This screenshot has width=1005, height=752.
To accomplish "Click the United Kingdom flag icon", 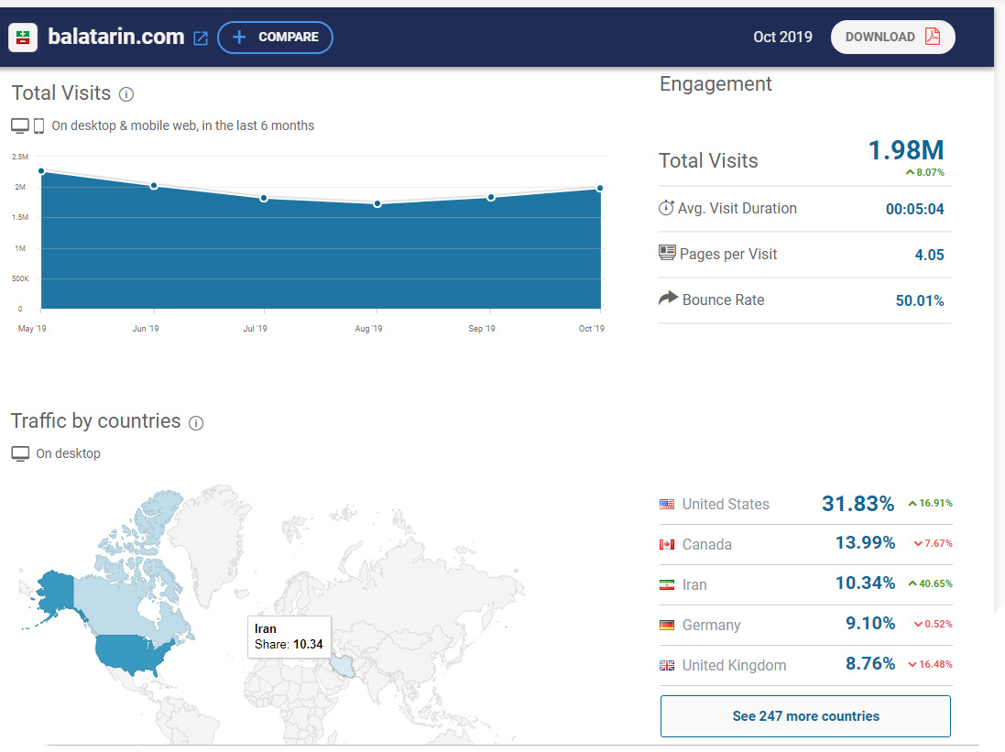I will [667, 666].
